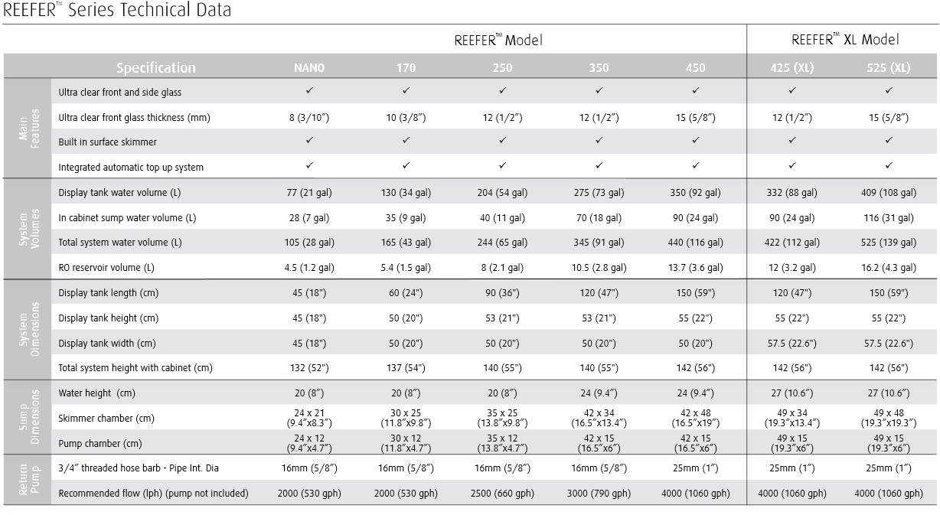Click the 250 model automatic top up checkmark
Screen dimensions: 940x515
pos(502,166)
